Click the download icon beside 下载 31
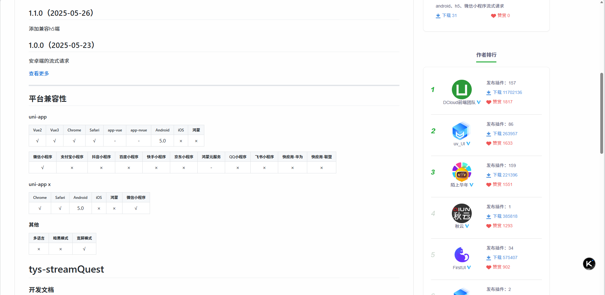 pyautogui.click(x=438, y=16)
